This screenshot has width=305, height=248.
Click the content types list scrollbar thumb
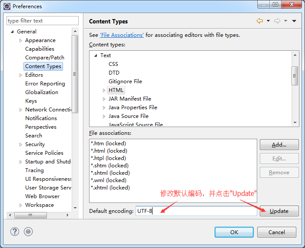[295, 76]
